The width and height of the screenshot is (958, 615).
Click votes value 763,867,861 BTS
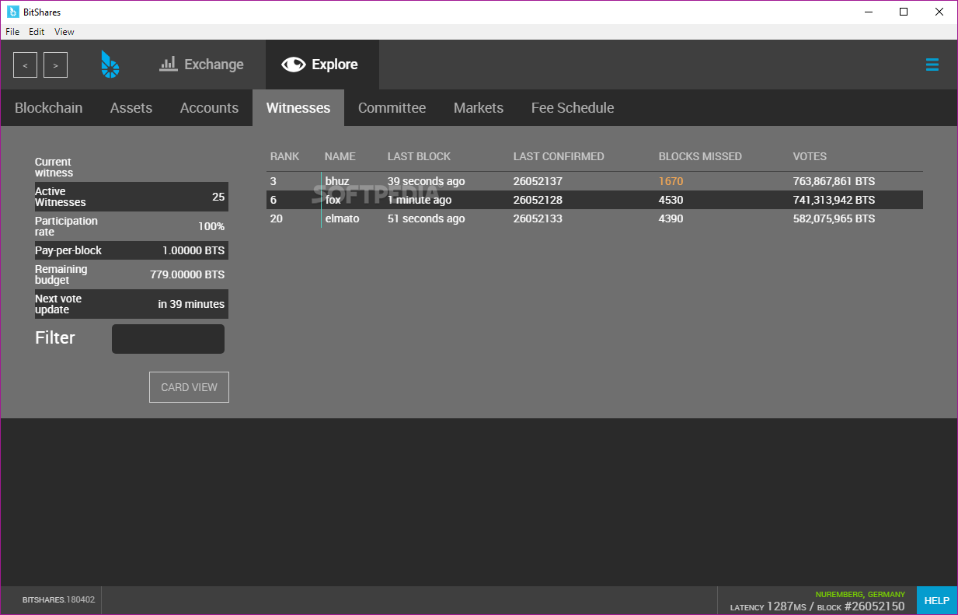(x=834, y=181)
